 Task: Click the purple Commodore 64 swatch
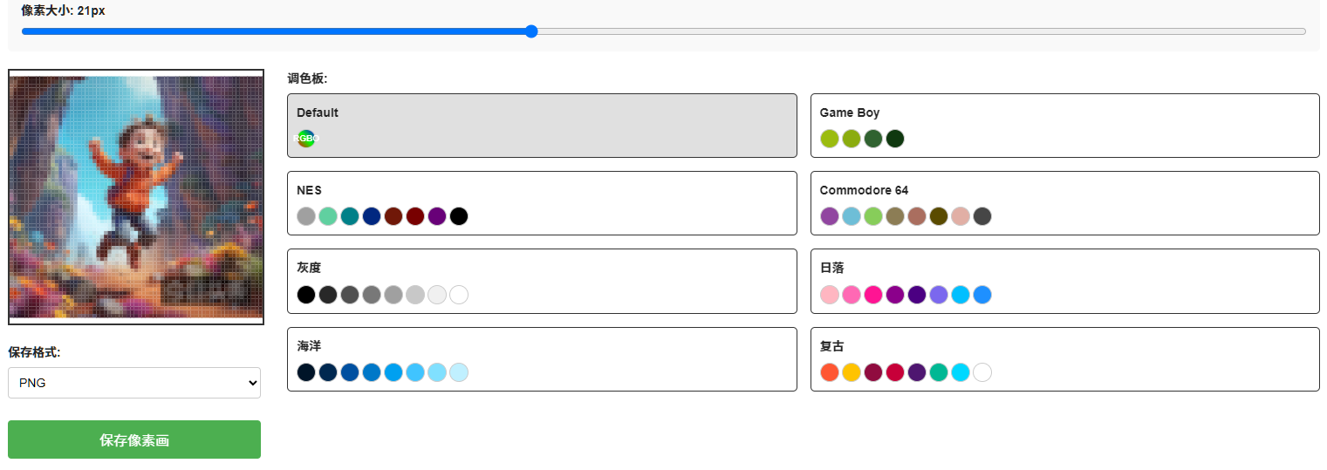[830, 216]
